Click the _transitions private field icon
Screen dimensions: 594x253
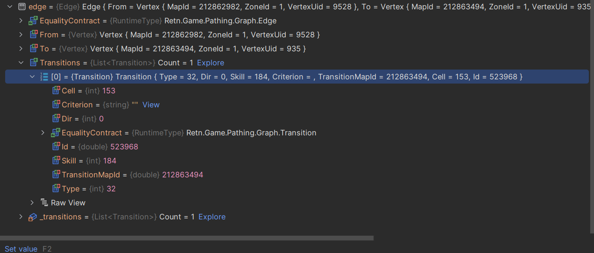33,217
